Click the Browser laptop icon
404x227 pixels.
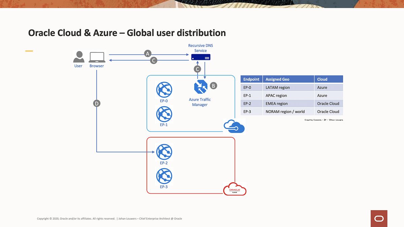click(x=97, y=57)
